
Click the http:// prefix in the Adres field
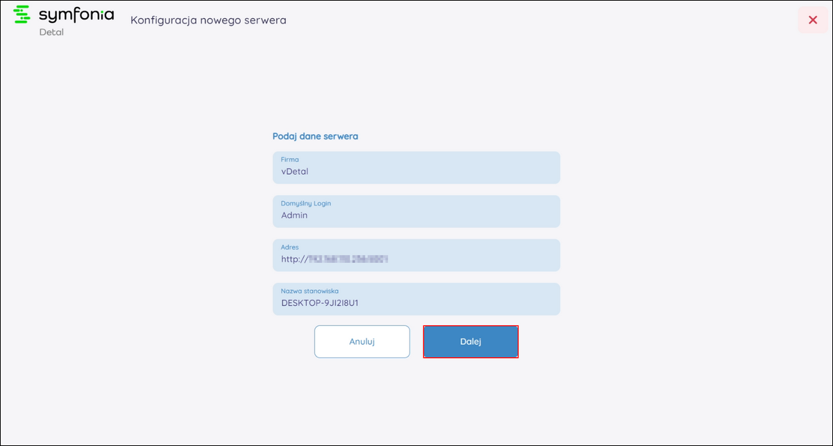294,259
